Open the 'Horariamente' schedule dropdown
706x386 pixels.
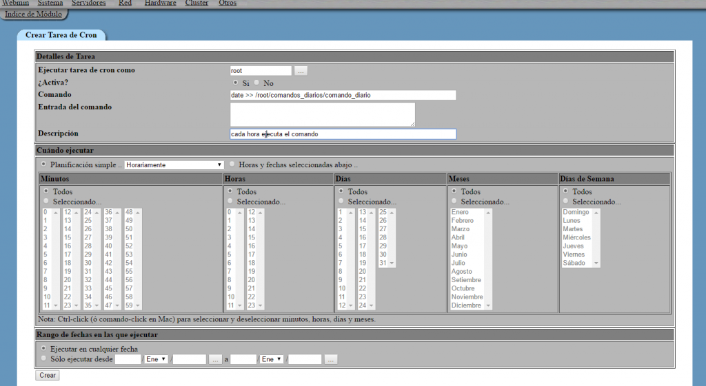(174, 165)
